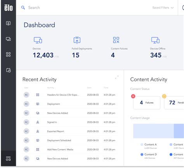This screenshot has height=168, width=184.
Task: Click the Failed Deployments icon
Action: point(77,40)
